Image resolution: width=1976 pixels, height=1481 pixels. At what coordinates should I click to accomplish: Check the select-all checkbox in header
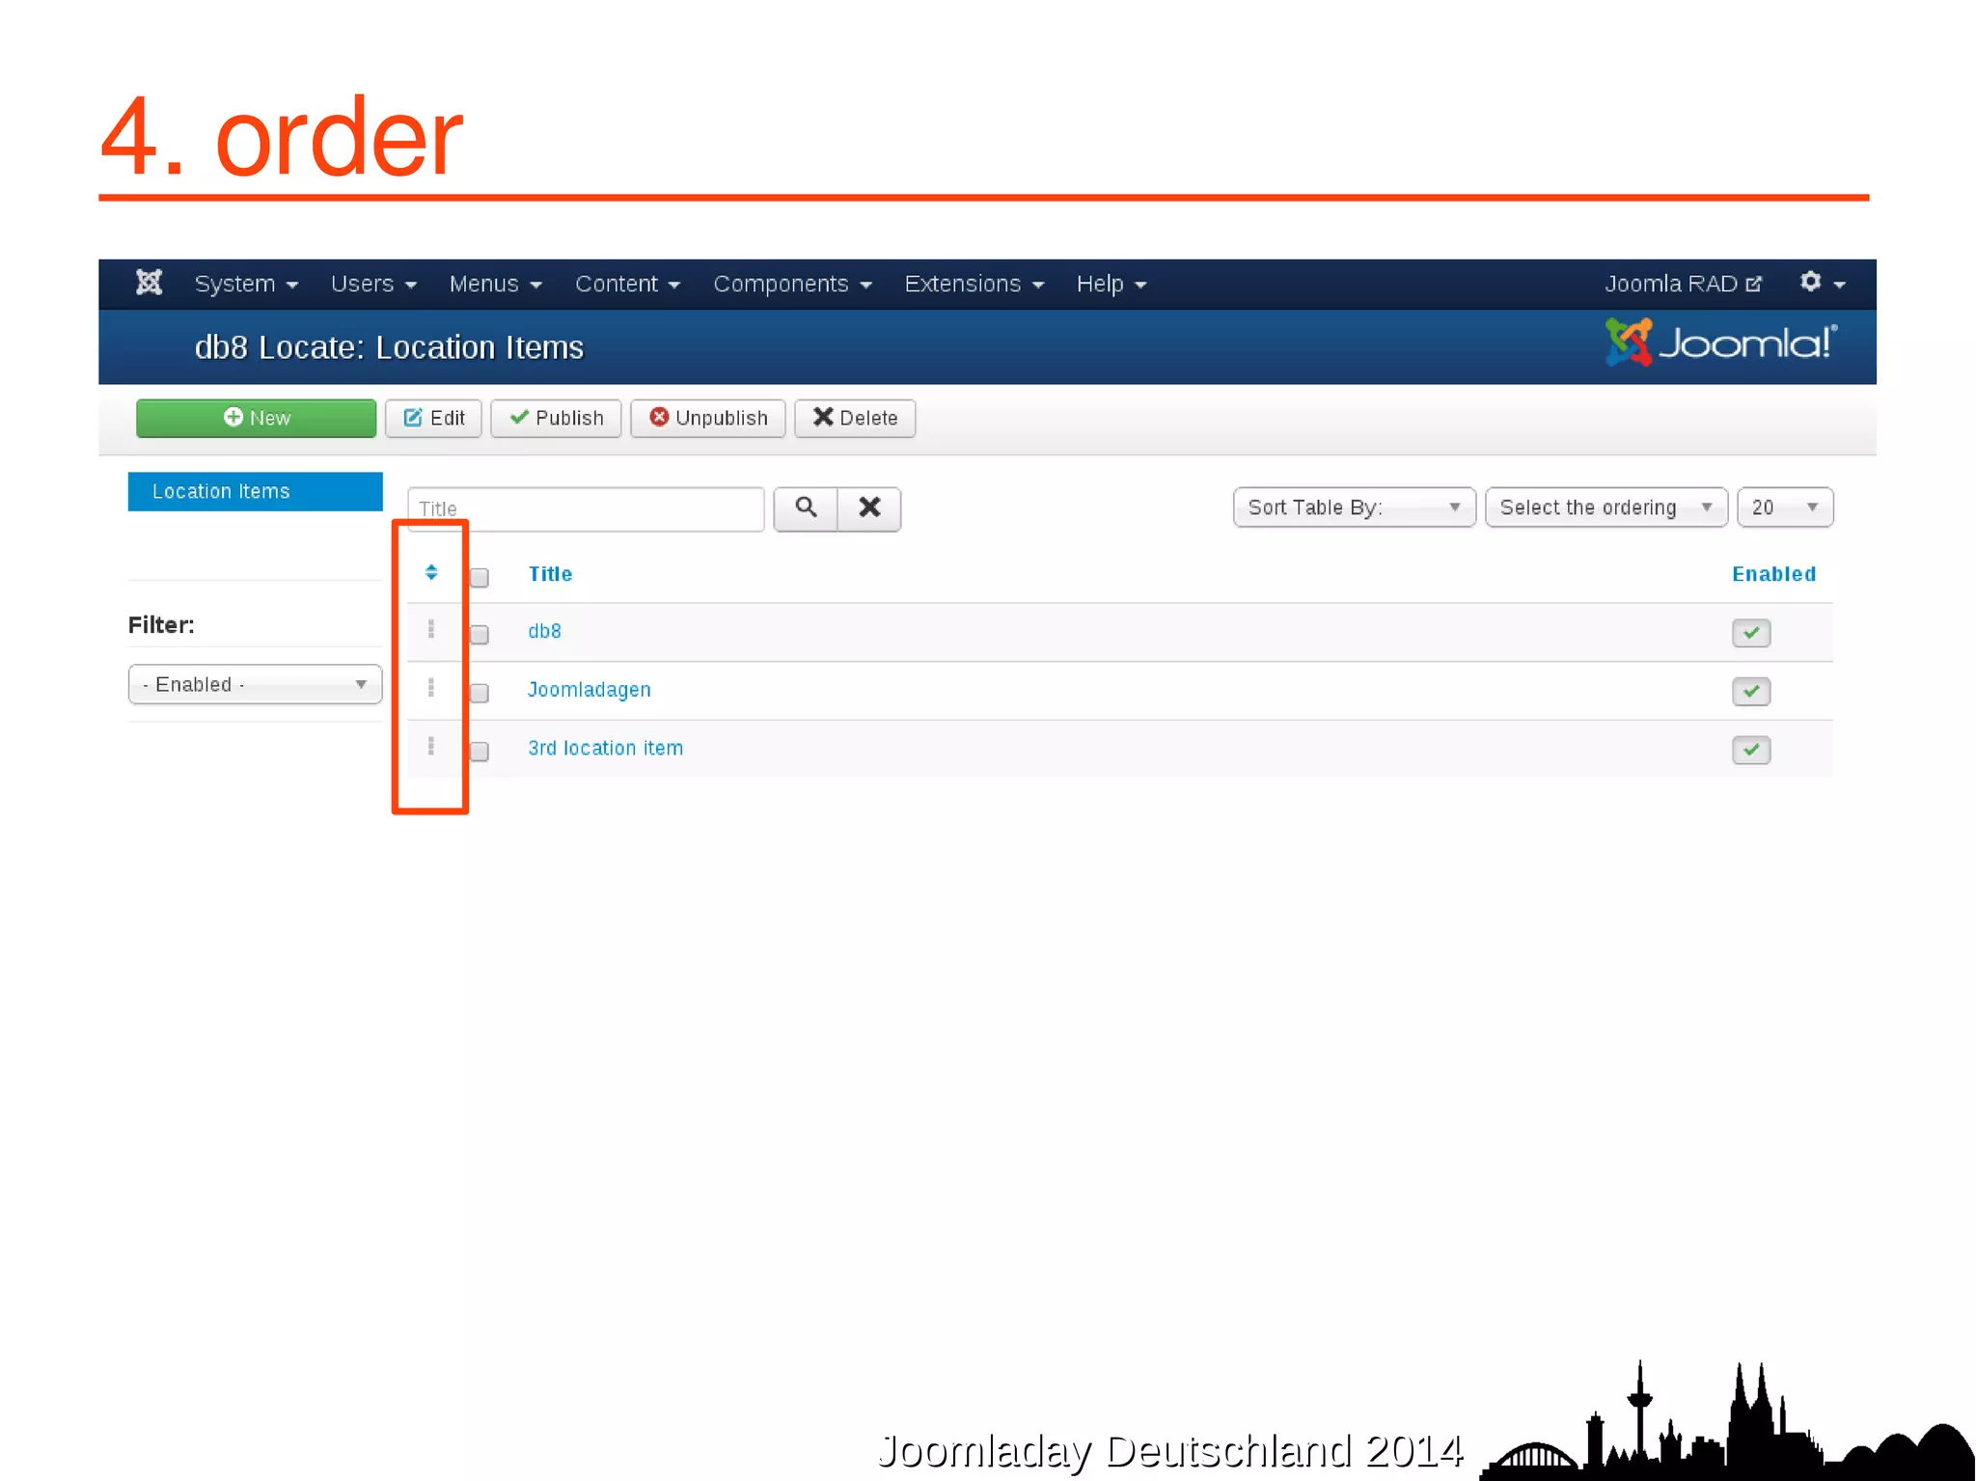[x=480, y=577]
